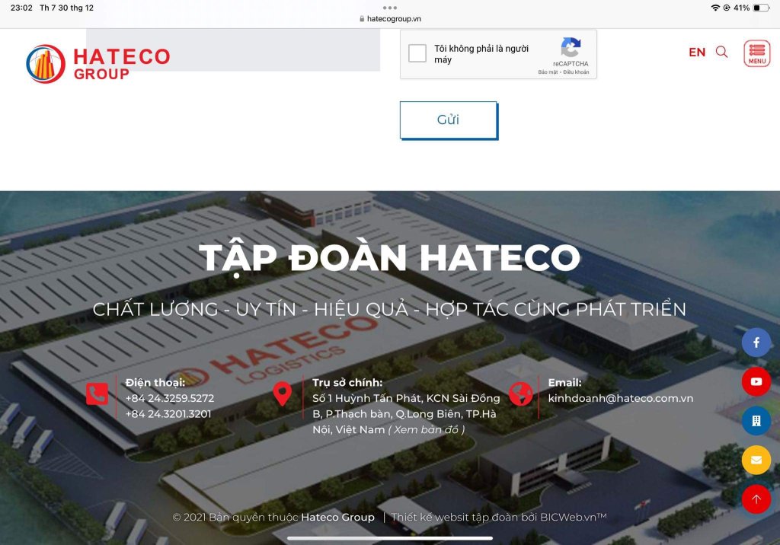Switch language to EN

697,53
